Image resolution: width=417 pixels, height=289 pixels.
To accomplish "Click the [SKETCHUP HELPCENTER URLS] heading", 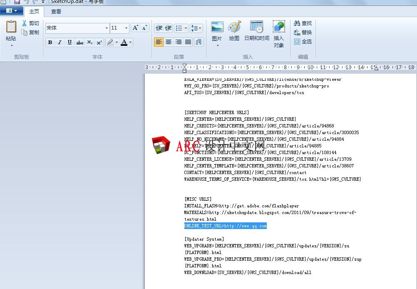I will [216, 112].
